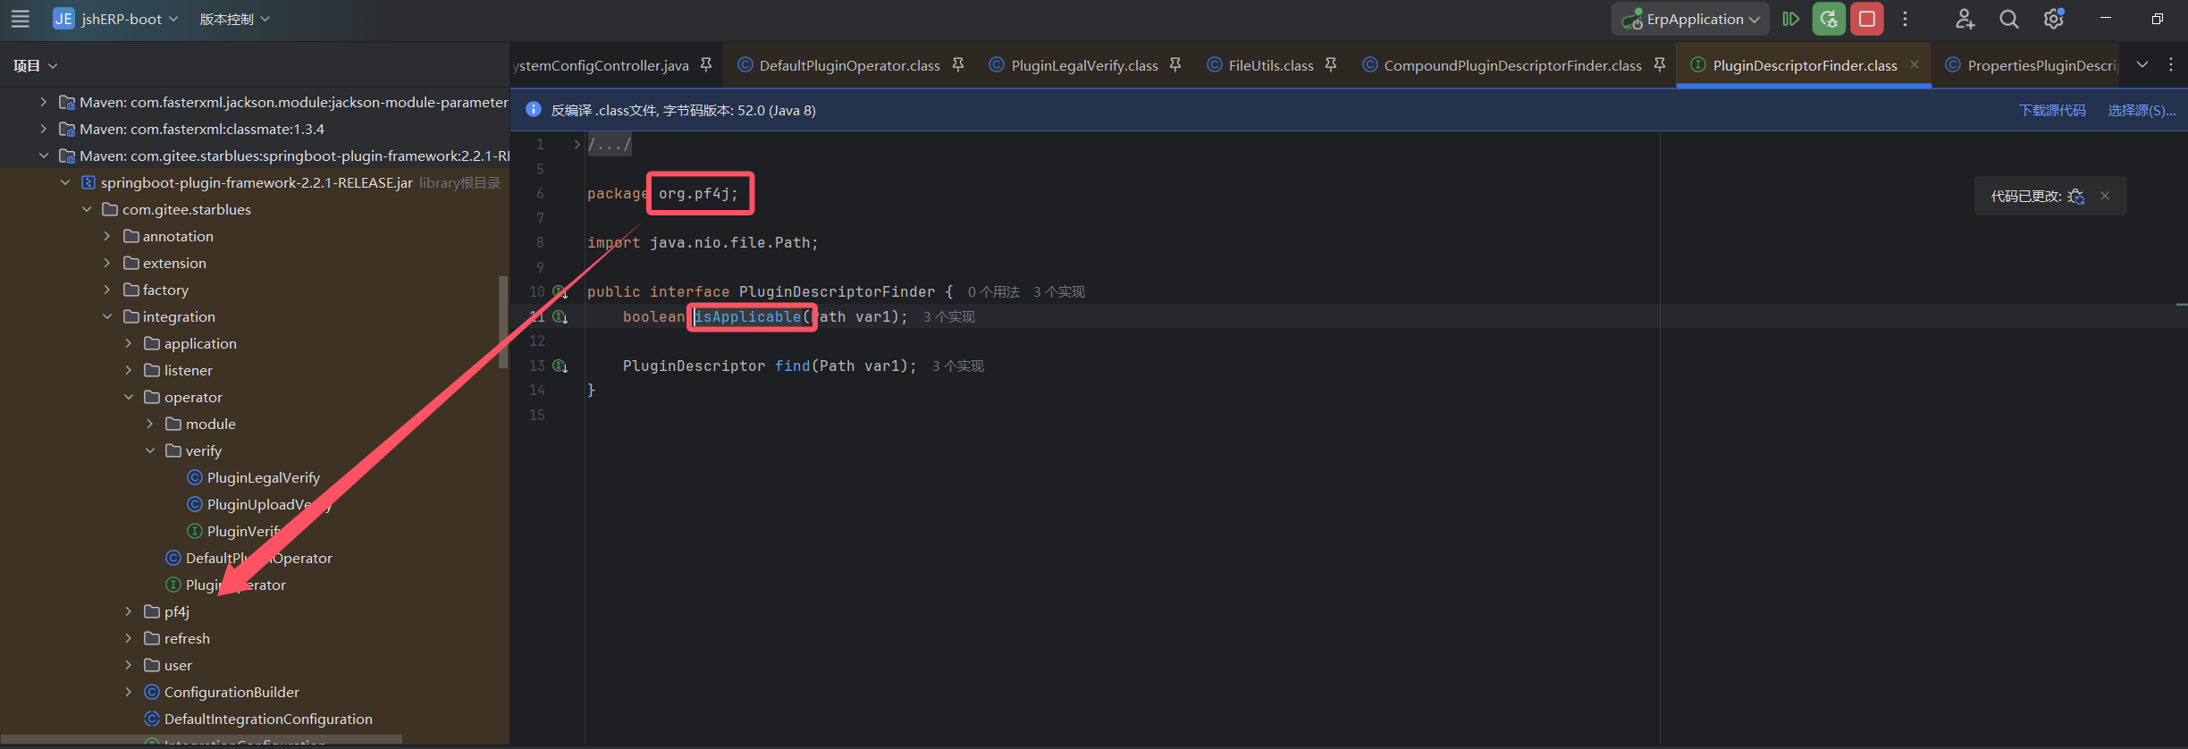The height and width of the screenshot is (749, 2188).
Task: Click the implementations gutter icon on line 13
Action: (x=560, y=366)
